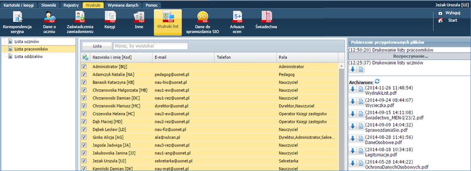The image size is (471, 171).
Task: Uncheck Adamczyk Natalia [NA] checkbox
Action: tap(84, 75)
